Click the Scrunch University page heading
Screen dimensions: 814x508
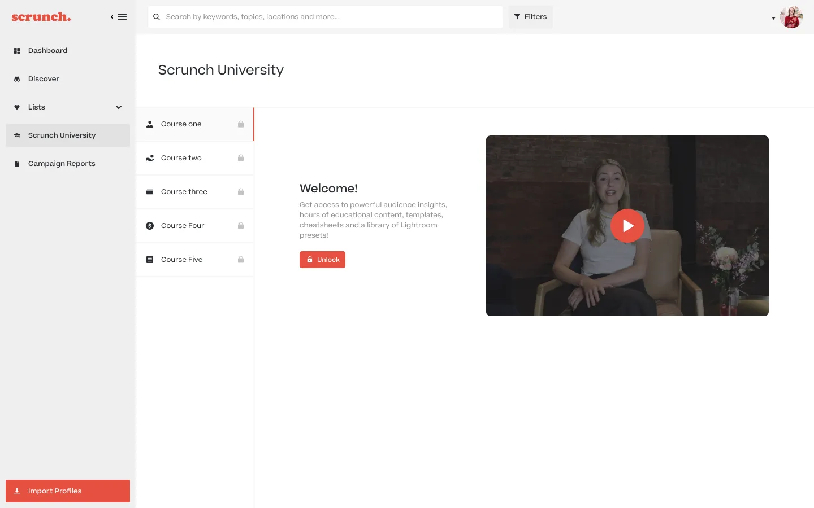221,70
